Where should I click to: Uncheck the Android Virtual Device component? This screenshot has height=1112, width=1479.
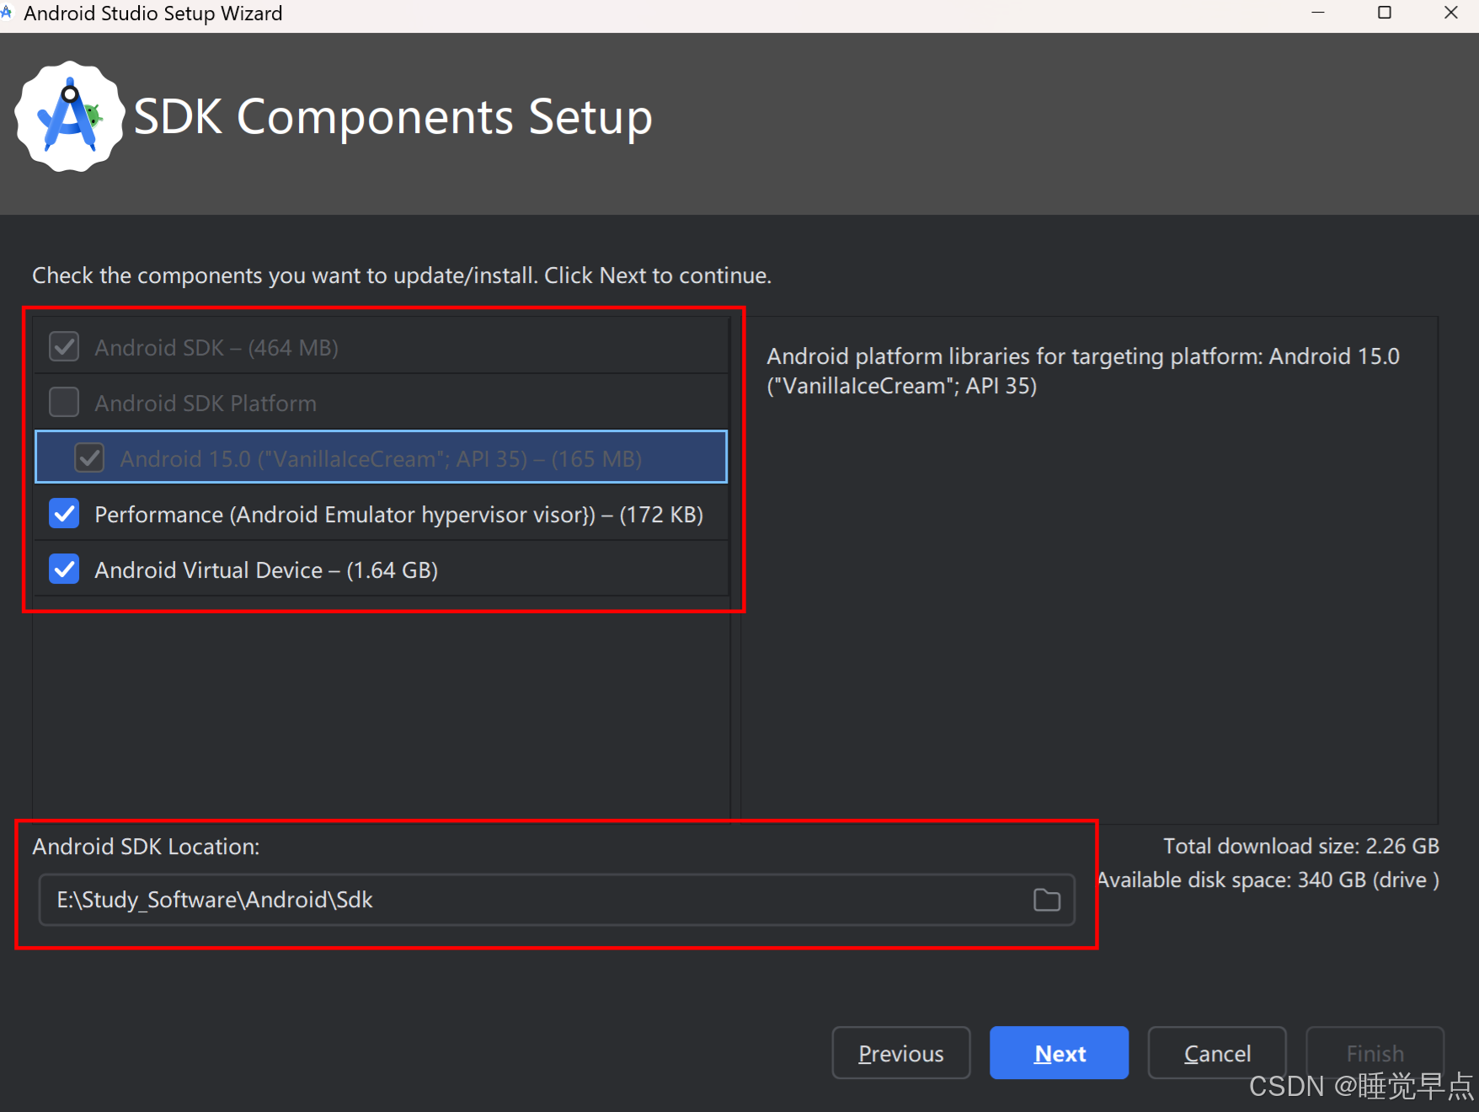click(x=64, y=569)
